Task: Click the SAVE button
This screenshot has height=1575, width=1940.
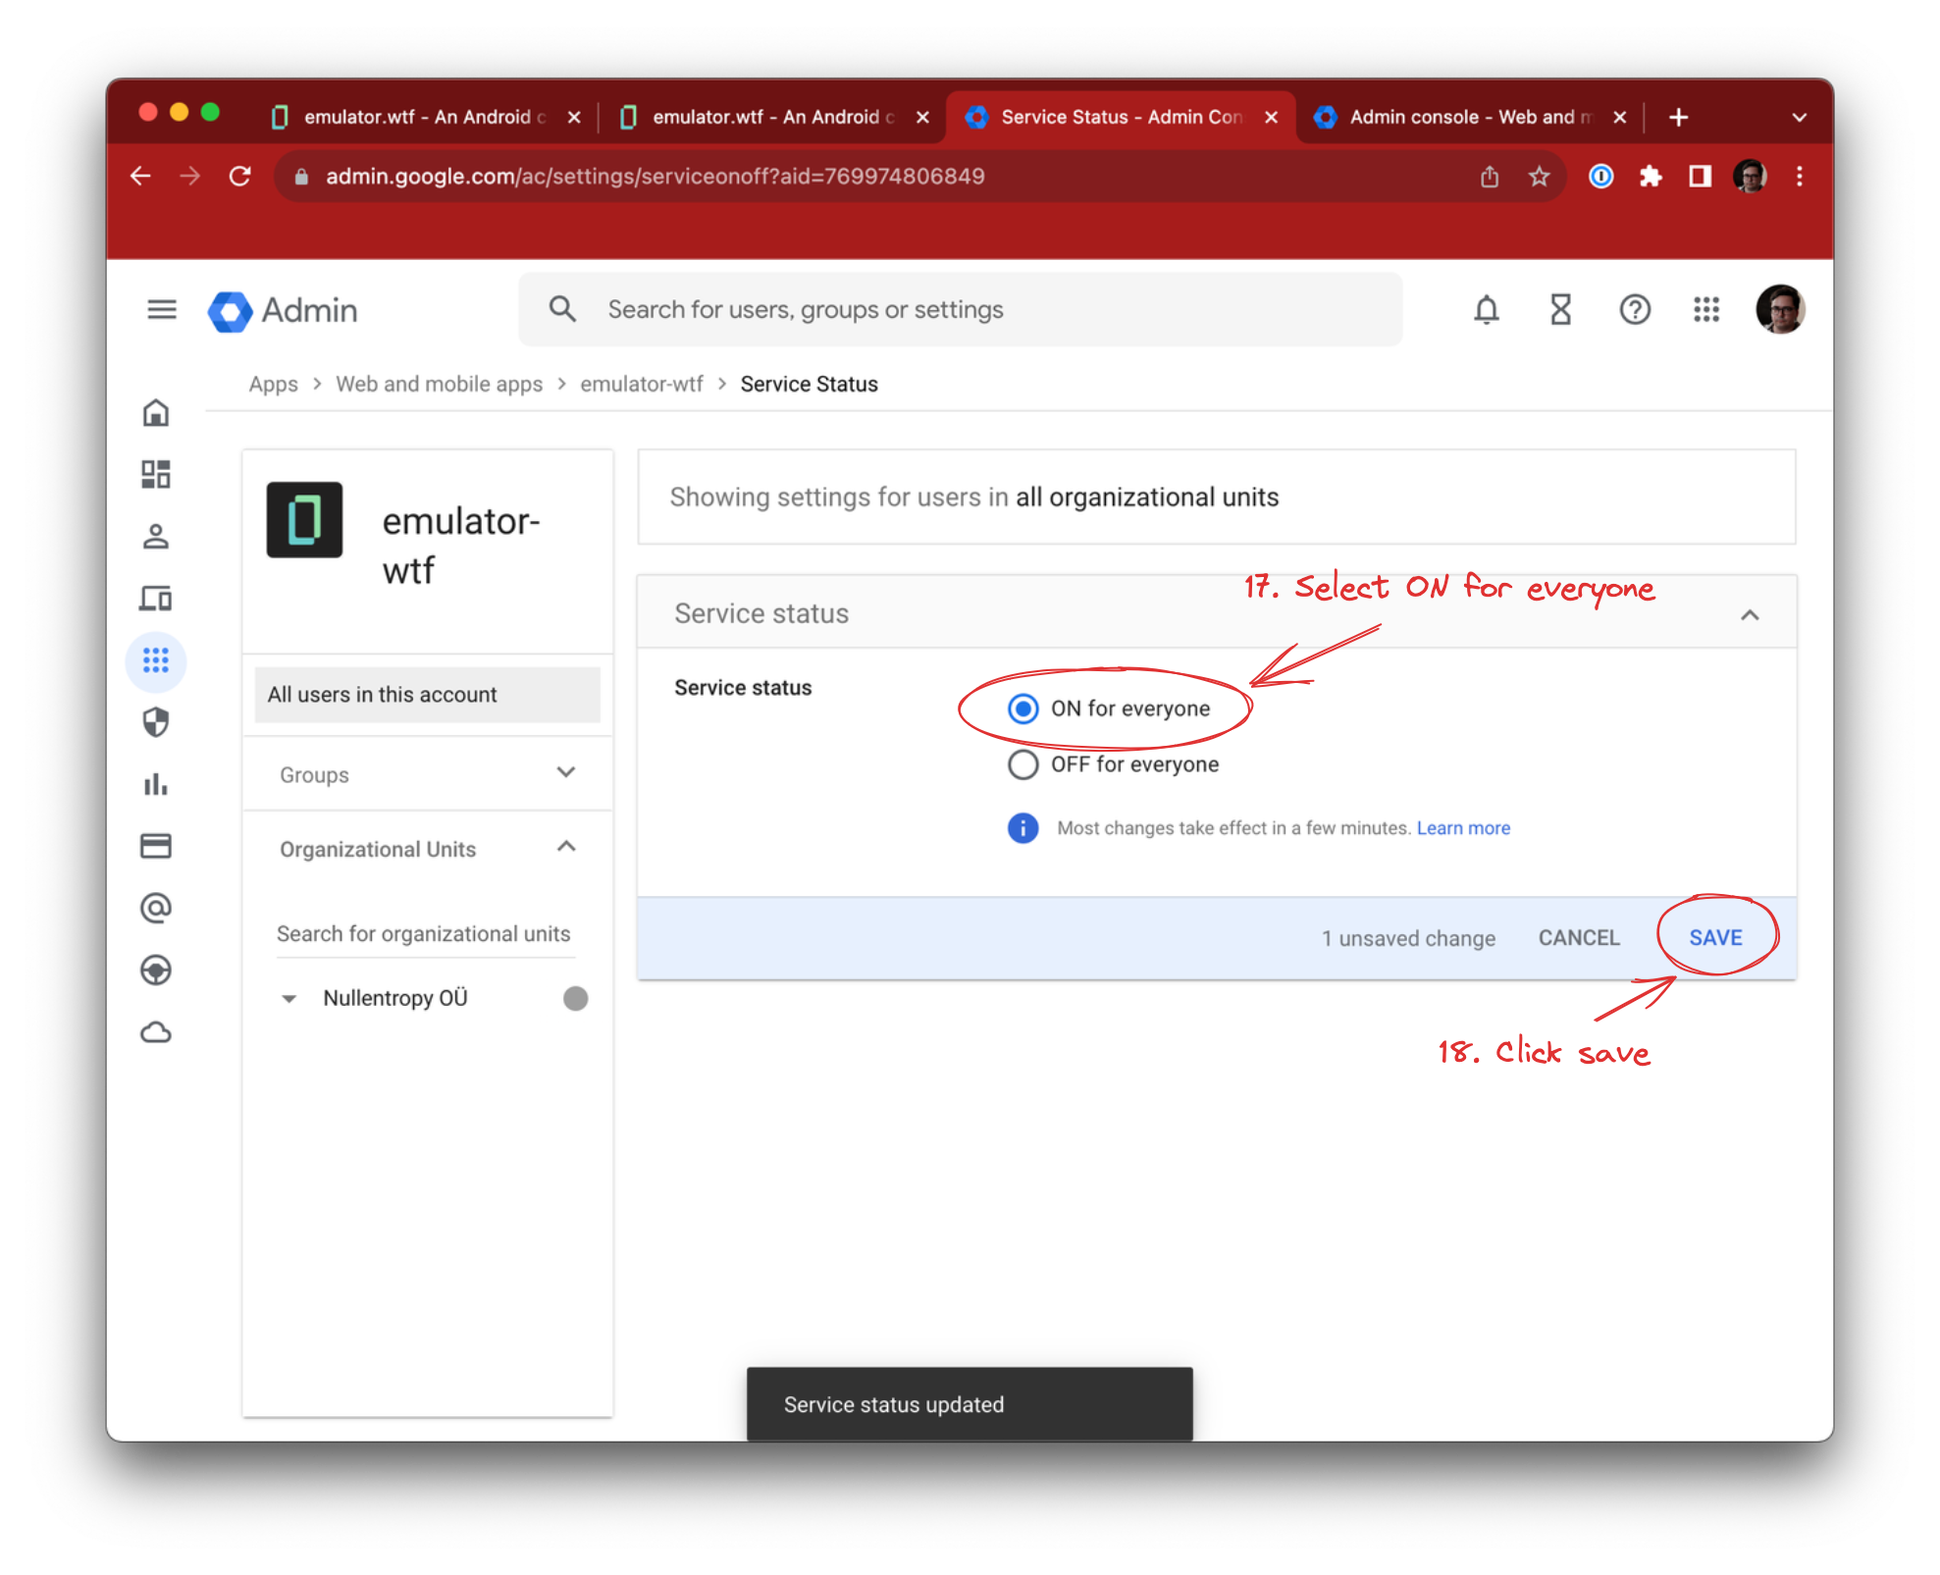Action: 1715,938
